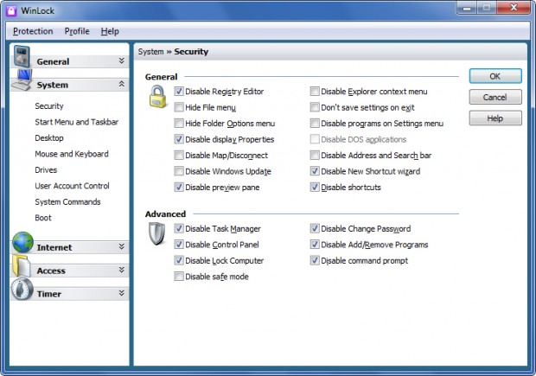Enable Disable safe mode checkbox

point(179,277)
